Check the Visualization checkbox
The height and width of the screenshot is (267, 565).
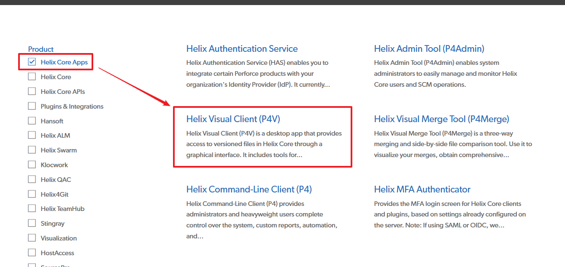pos(32,238)
